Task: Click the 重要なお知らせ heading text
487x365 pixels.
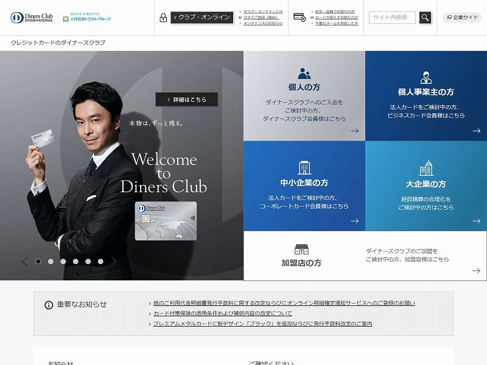Action: [82, 305]
